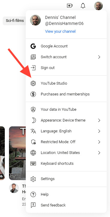Select the Sci-fi films chip
The image size is (110, 217).
(14, 21)
